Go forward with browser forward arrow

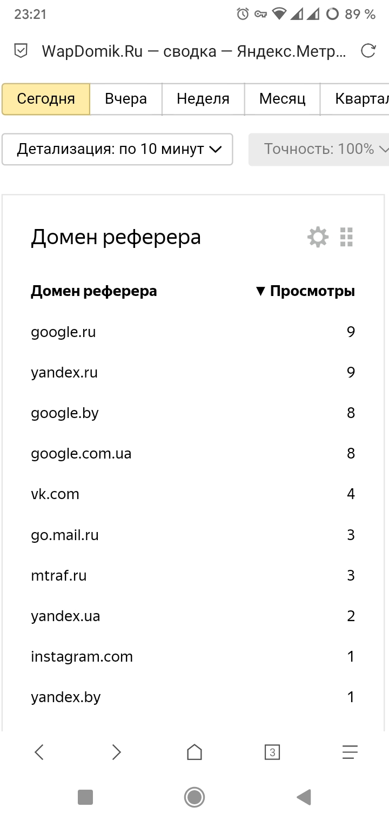click(x=117, y=752)
